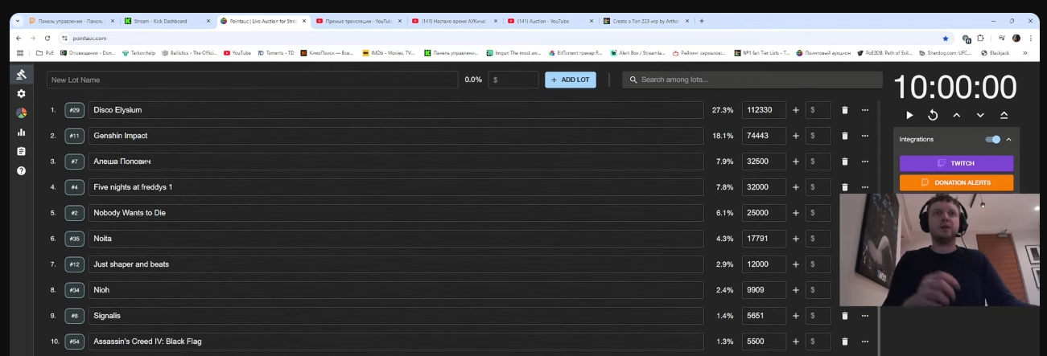Open more options for Алеша Попович

click(x=865, y=162)
